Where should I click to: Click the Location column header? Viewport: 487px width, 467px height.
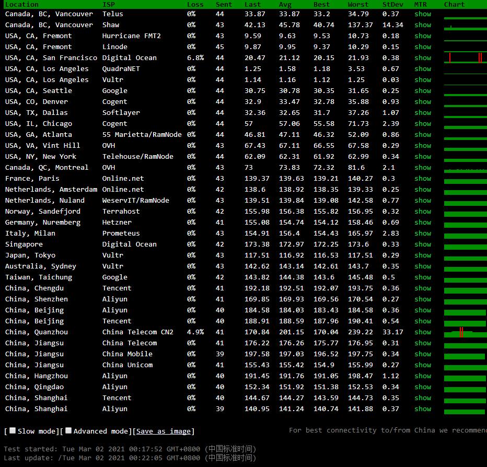click(x=21, y=4)
